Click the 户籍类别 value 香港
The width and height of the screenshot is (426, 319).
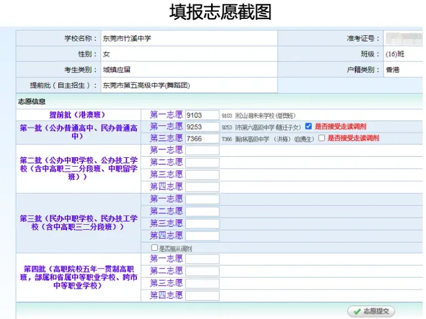point(393,70)
